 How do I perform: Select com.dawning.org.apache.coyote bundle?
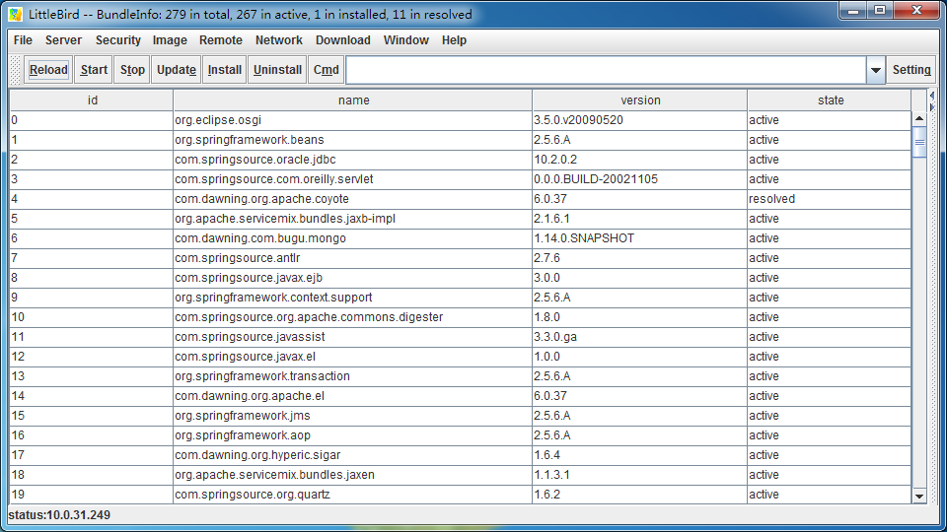click(461, 199)
